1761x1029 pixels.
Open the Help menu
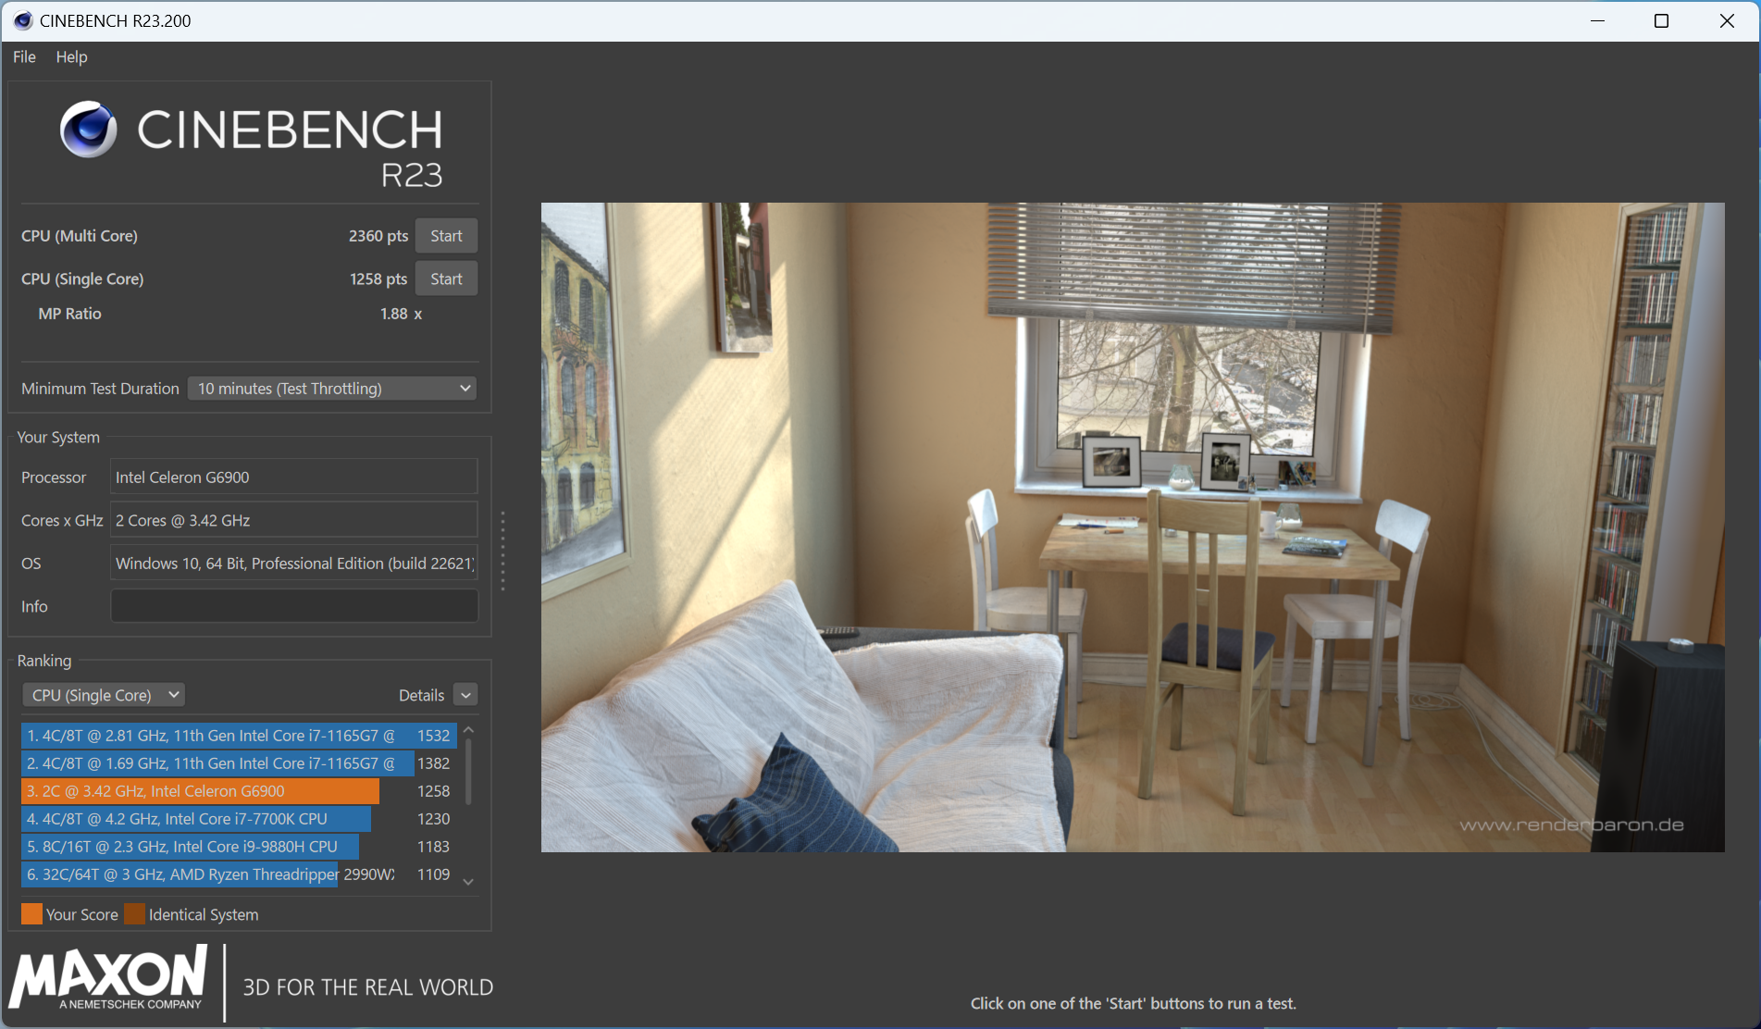pyautogui.click(x=71, y=56)
